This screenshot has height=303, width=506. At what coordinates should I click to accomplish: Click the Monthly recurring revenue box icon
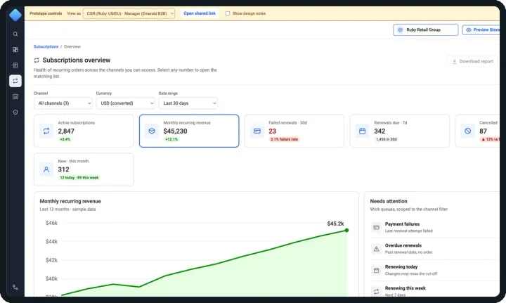coord(152,131)
